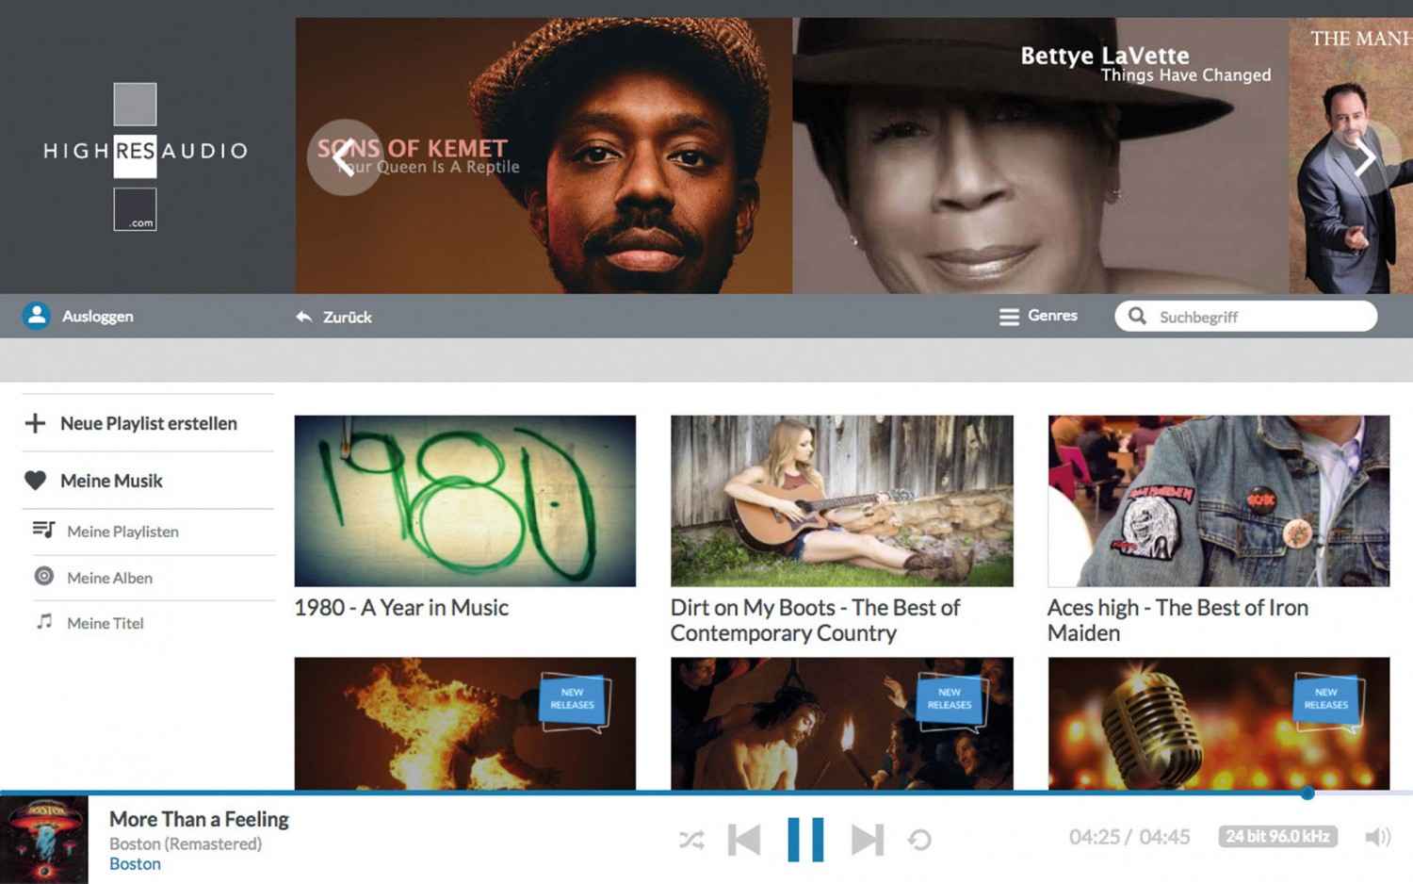The width and height of the screenshot is (1413, 884).
Task: Go back with Zurück text
Action: [x=348, y=318]
